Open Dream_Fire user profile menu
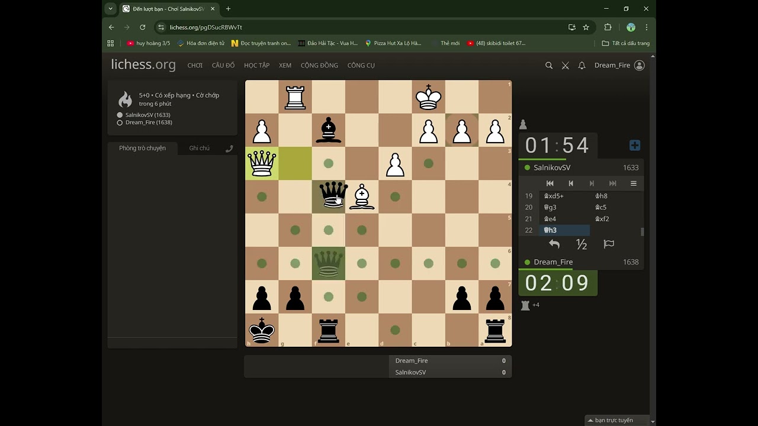Screen dimensions: 758x426 [619, 66]
